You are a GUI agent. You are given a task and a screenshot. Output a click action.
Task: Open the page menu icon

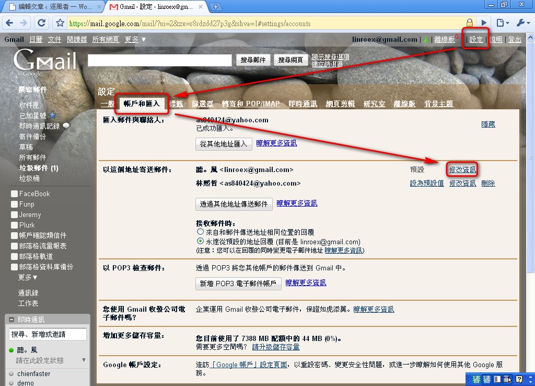pos(502,23)
